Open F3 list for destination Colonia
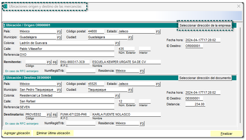 [x=117, y=96]
